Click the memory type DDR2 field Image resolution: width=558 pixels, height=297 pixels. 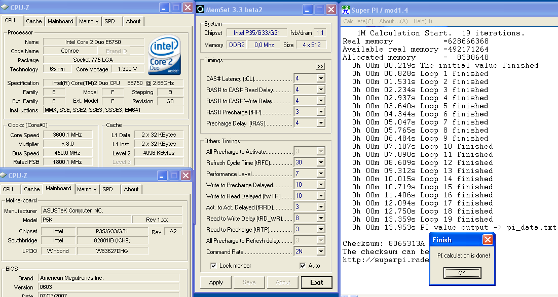click(x=237, y=45)
